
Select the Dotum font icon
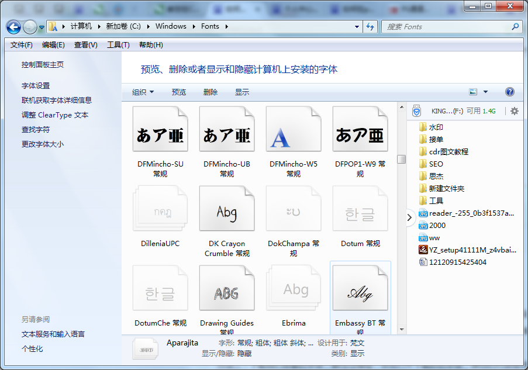coord(360,209)
